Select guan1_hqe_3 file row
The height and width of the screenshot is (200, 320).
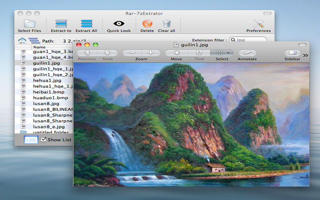click(x=44, y=52)
